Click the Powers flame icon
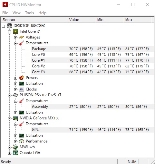This screenshot has height=164, width=155. pos(22,78)
